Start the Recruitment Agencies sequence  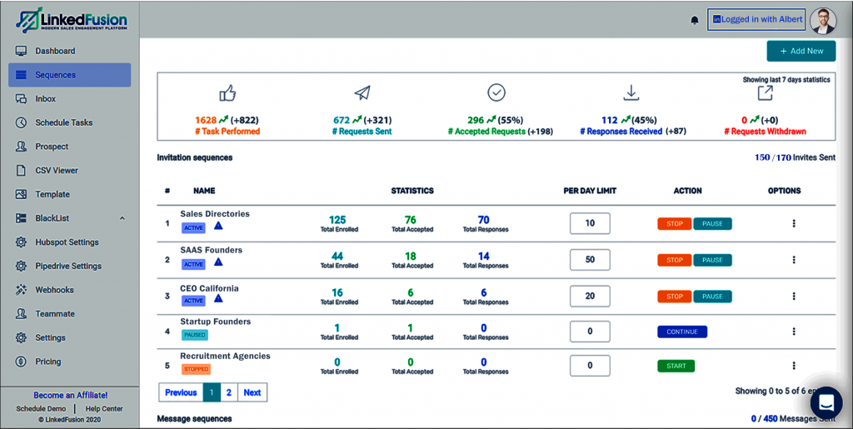[x=676, y=366]
